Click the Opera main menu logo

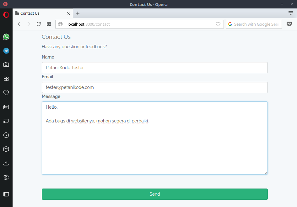pos(6,15)
